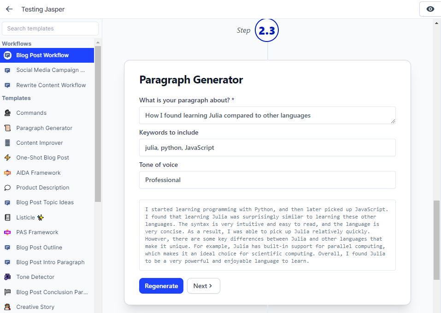Click the Tone of voice field

pyautogui.click(x=267, y=180)
